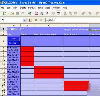Viewport: 100px width, 96px height.
Task: Click the Cut scissors icon
Action: [65, 13]
